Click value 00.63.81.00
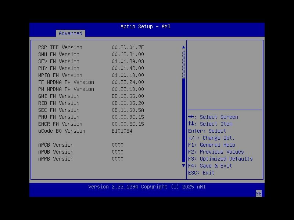 coord(128,54)
